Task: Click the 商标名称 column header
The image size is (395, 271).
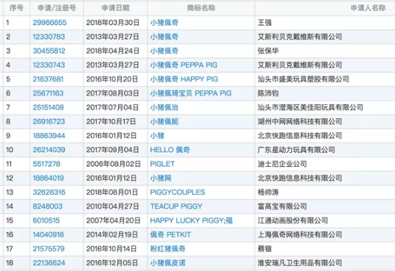Action: click(201, 8)
